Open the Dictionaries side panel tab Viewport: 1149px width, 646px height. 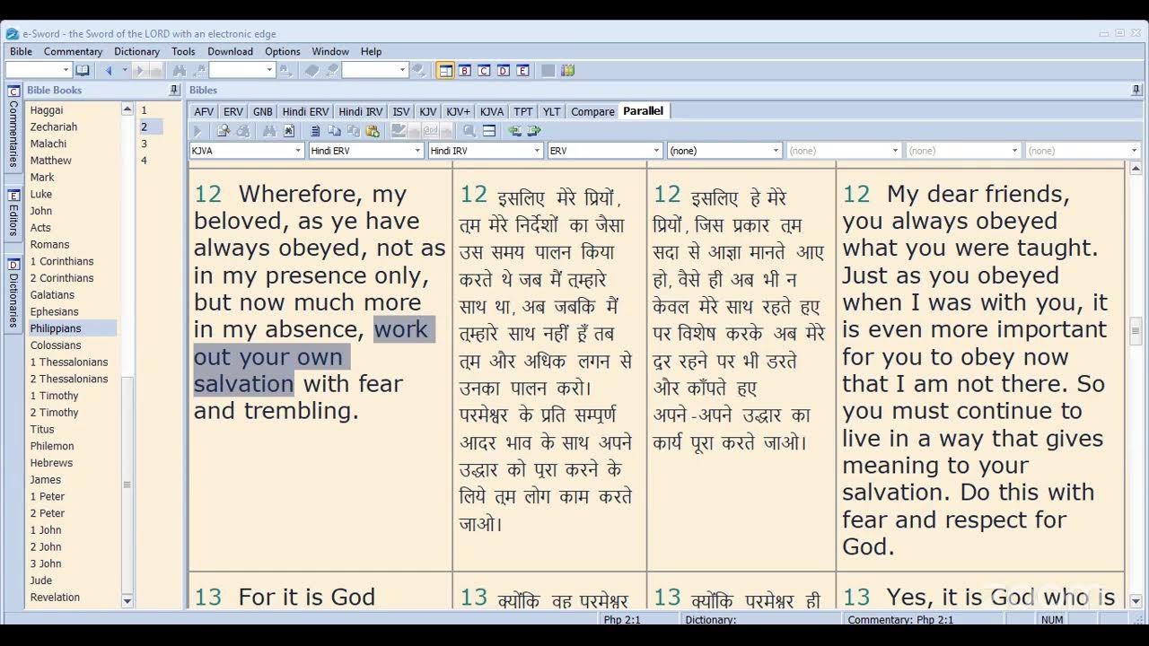point(13,292)
